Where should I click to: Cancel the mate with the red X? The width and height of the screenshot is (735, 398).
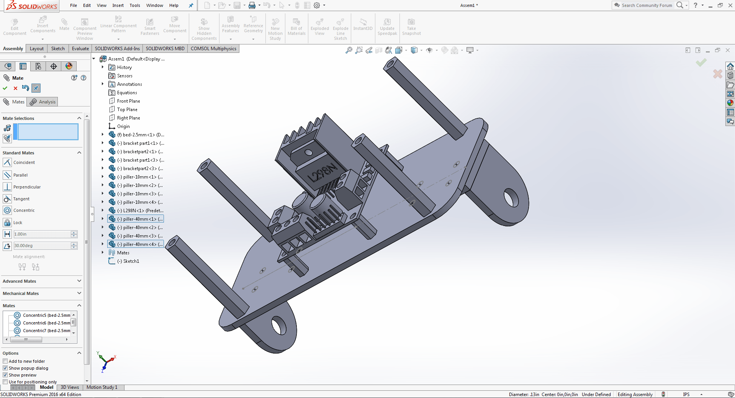coord(15,88)
